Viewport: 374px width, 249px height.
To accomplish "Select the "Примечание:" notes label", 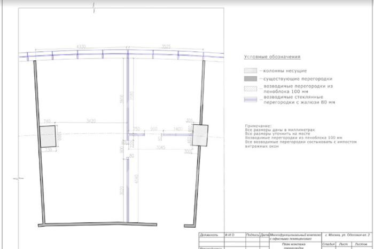I will pos(258,125).
